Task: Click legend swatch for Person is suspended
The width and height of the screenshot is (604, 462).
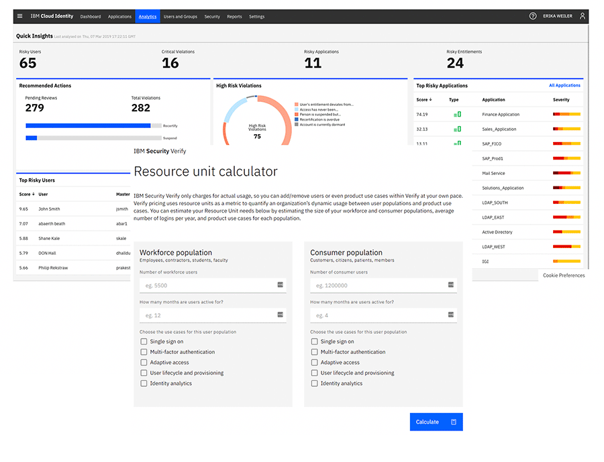Action: [297, 115]
